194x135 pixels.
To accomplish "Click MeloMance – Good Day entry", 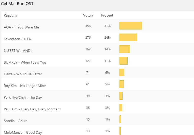I will pos(23,132).
